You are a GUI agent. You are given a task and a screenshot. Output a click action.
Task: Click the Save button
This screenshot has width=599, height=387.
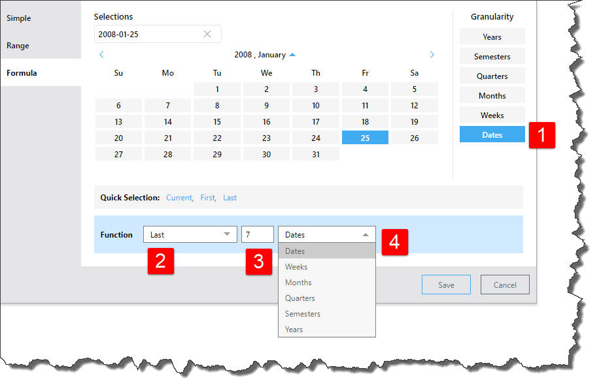pos(446,285)
